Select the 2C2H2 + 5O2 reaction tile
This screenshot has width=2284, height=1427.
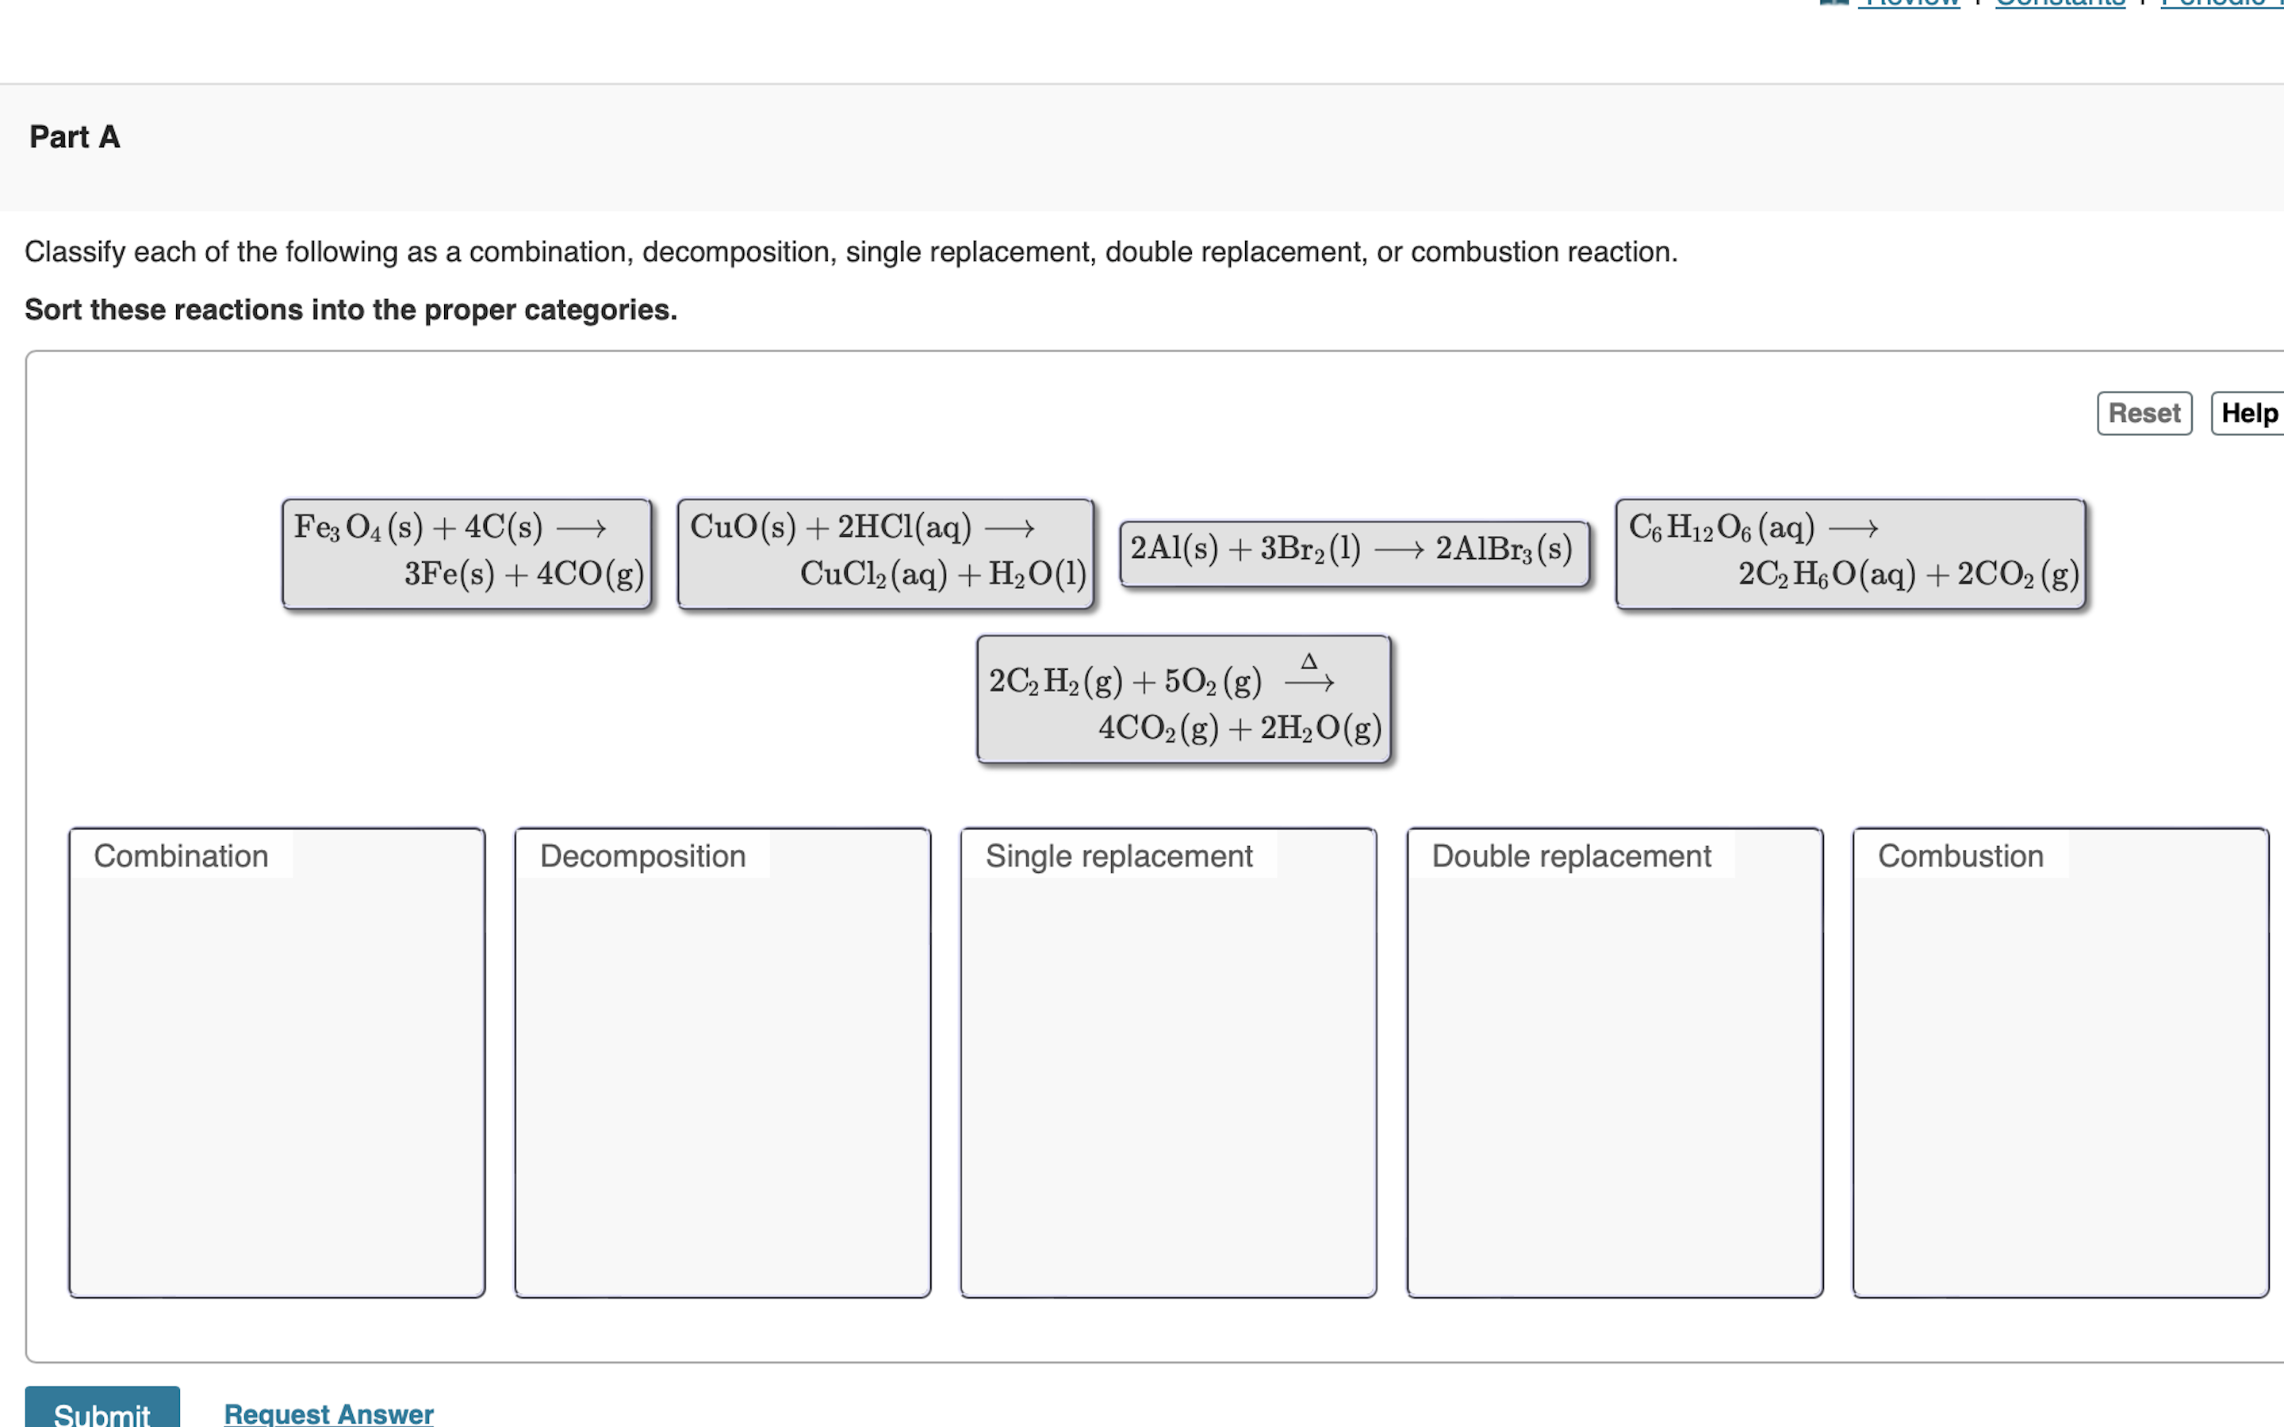1182,697
